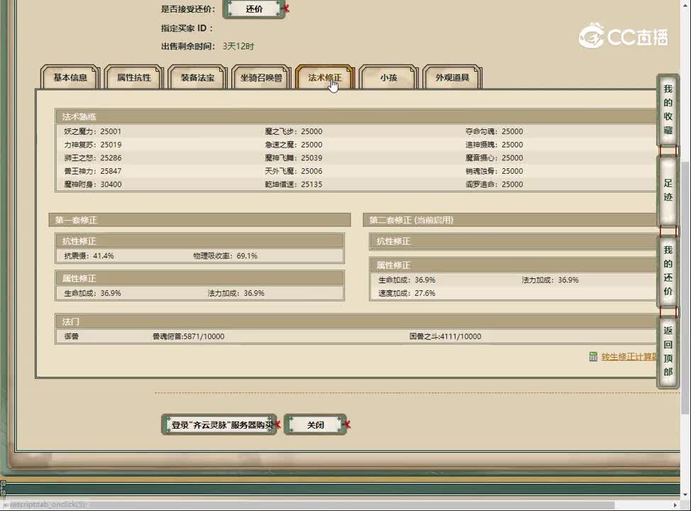
Task: Click 返回顶部 to return to top
Action: (x=668, y=351)
